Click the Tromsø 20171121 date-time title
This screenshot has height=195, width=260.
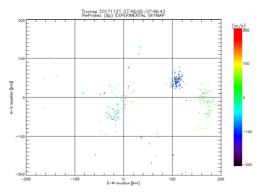click(x=123, y=11)
